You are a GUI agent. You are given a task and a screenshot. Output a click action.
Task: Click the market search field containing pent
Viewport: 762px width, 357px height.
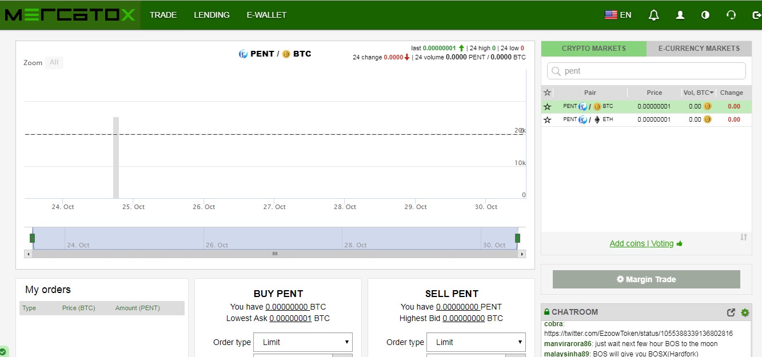[647, 71]
